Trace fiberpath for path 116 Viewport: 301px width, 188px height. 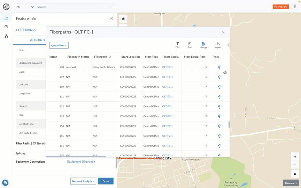(x=219, y=146)
